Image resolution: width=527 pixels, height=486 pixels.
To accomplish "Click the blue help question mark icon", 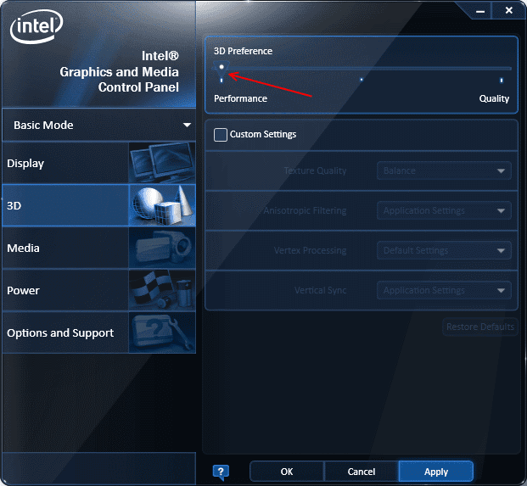I will (221, 472).
